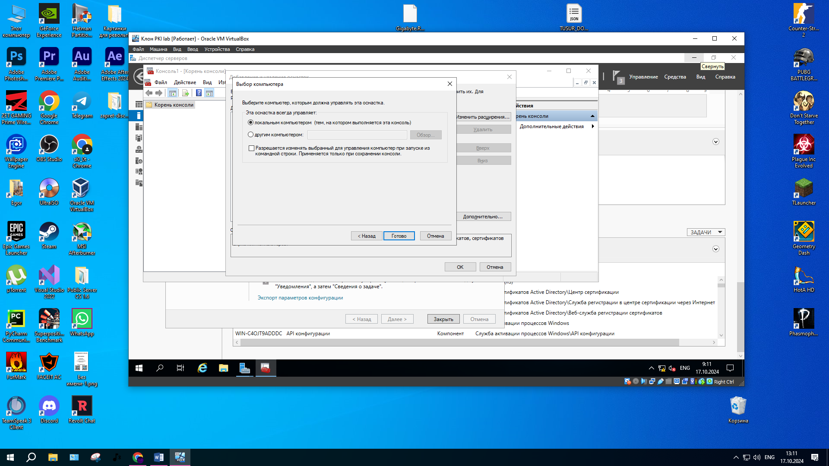Open the Server Manager dashboard sidebar icon
The width and height of the screenshot is (829, 466).
point(139,104)
